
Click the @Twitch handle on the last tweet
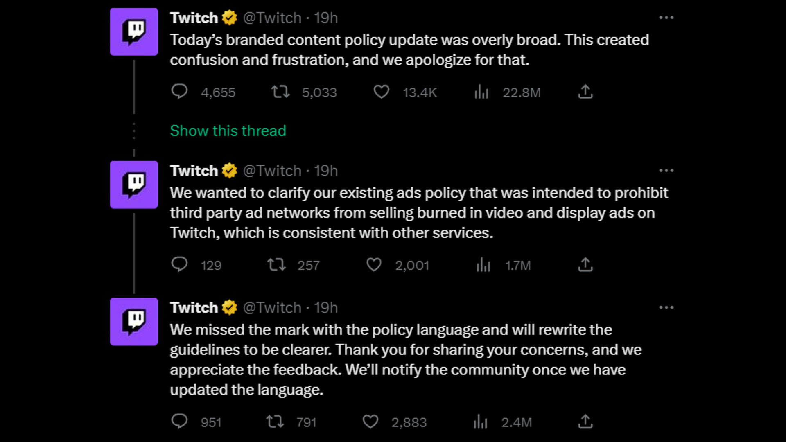coord(272,308)
